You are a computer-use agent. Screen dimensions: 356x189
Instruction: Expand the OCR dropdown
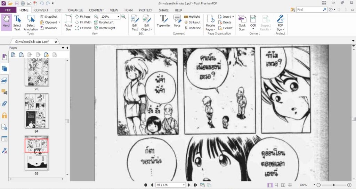click(x=253, y=29)
